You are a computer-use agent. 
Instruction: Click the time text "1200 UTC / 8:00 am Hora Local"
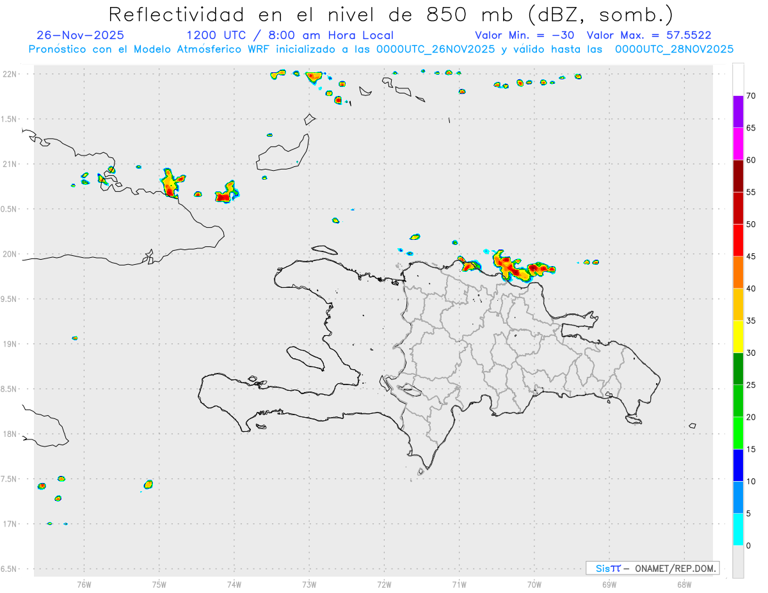click(290, 35)
